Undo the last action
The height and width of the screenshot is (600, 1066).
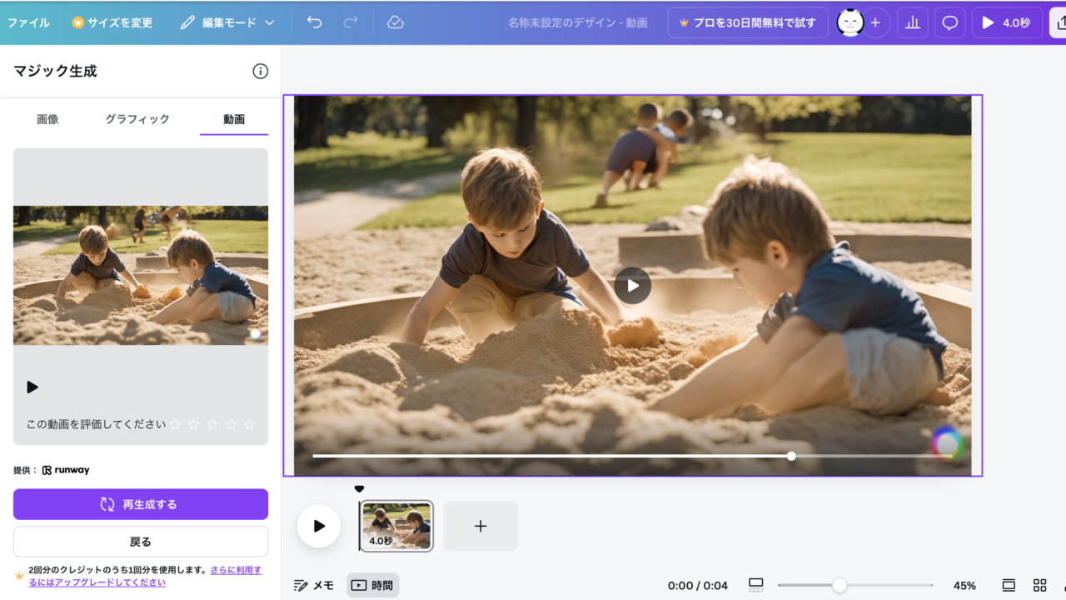click(x=314, y=22)
